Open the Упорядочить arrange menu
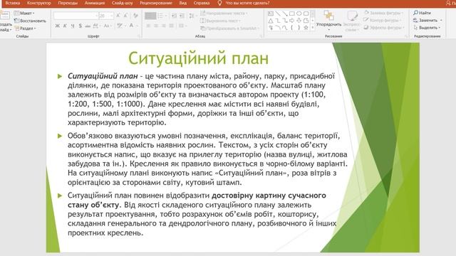This screenshot has height=256, width=456. point(329,20)
